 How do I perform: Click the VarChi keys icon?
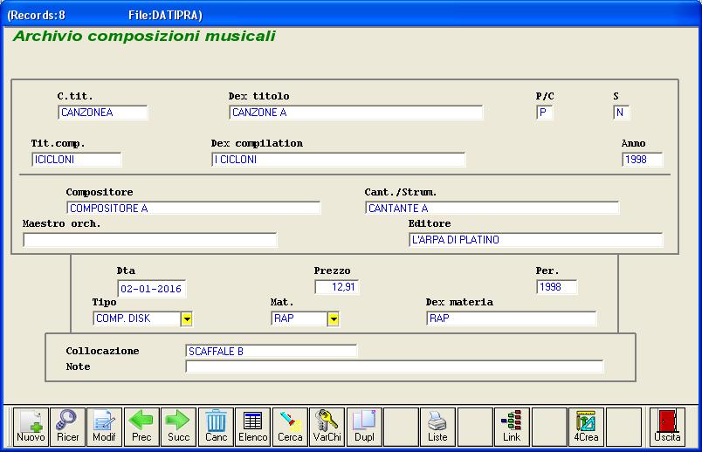[x=327, y=426]
